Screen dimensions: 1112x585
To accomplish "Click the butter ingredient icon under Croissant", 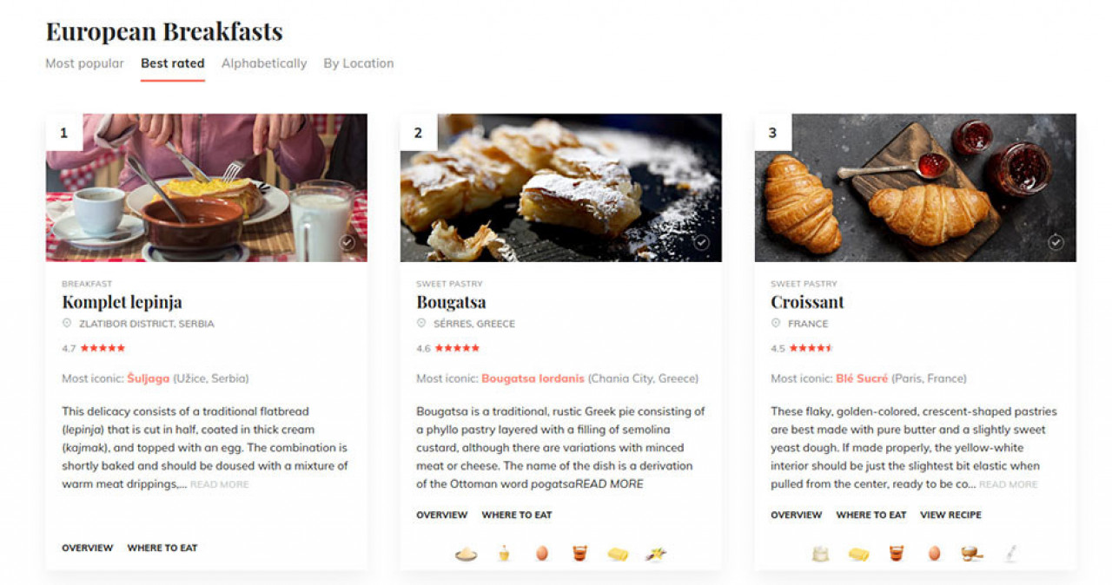I will (x=858, y=554).
